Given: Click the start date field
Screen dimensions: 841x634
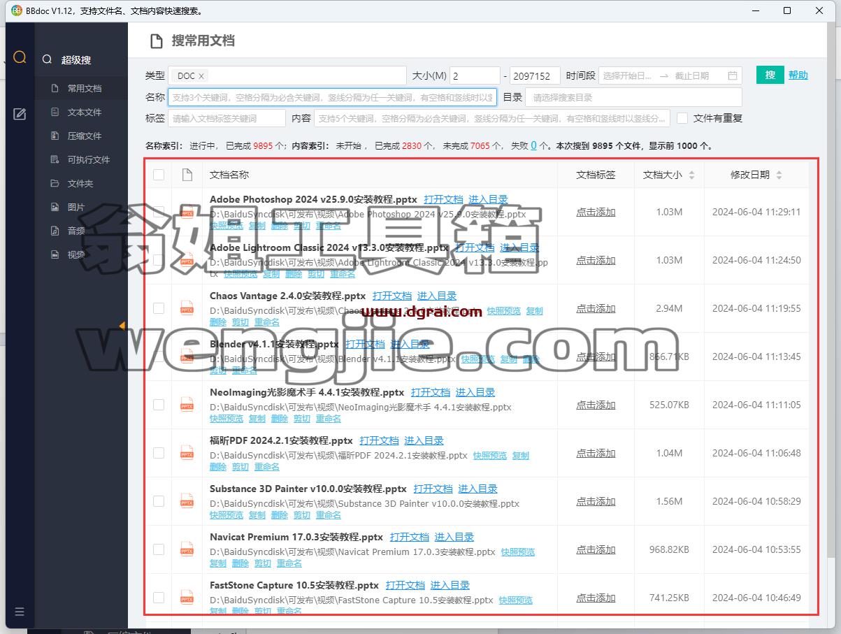Looking at the screenshot, I should 627,75.
